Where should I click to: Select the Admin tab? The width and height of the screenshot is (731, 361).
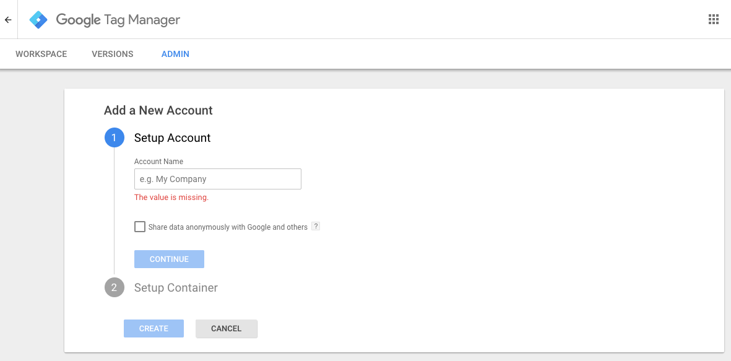coord(175,54)
